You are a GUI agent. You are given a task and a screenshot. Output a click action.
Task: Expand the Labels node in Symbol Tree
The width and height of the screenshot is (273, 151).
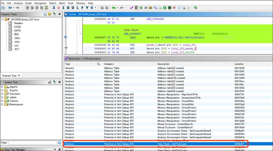coord(2,97)
